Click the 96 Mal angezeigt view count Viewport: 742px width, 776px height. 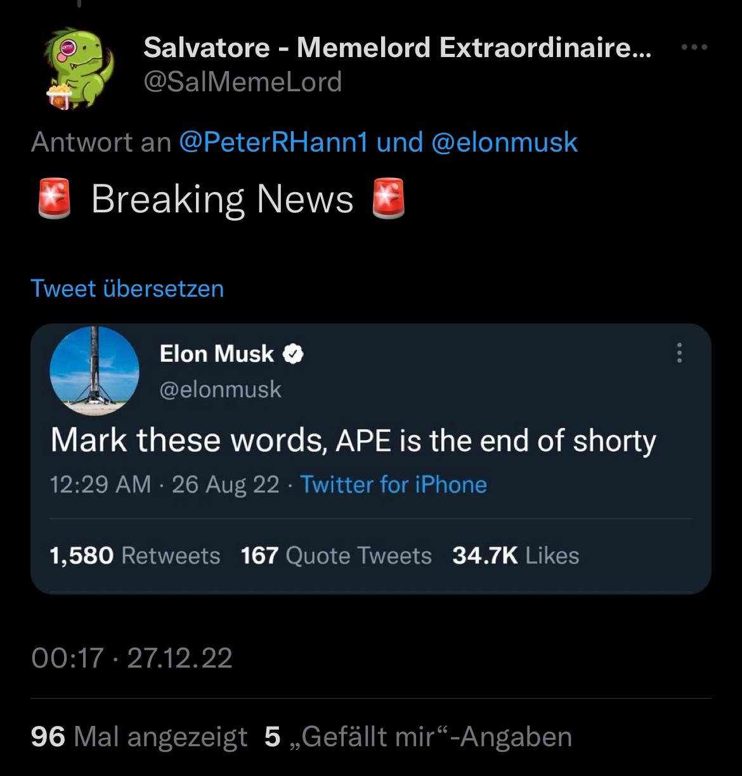139,737
